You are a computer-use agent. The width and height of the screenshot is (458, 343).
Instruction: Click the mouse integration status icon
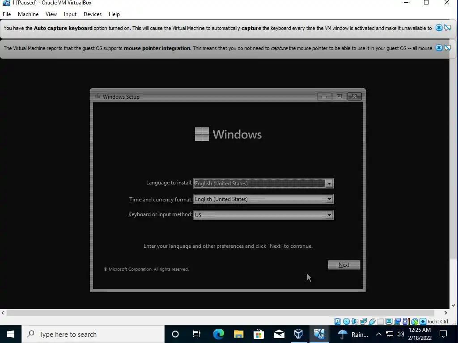click(415, 322)
